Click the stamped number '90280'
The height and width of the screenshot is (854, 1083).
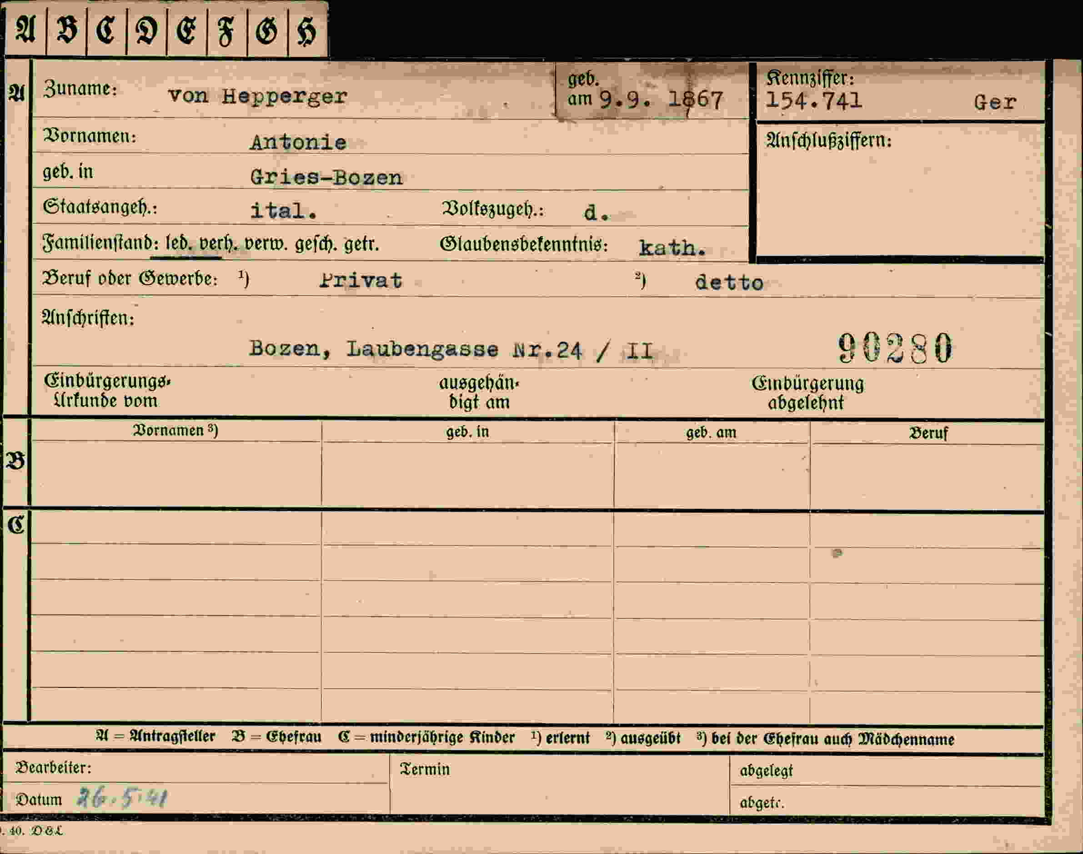tap(895, 348)
